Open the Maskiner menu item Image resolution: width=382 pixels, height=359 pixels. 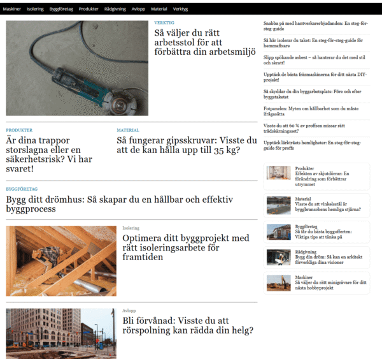[12, 9]
